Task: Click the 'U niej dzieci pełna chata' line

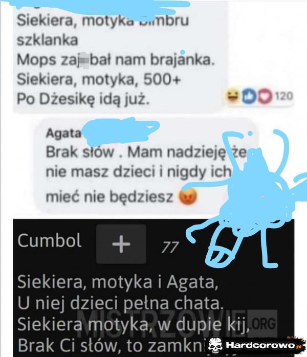Action: tap(120, 303)
